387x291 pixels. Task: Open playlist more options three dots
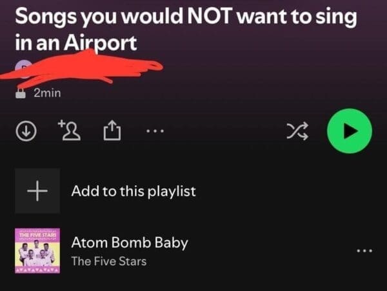pyautogui.click(x=155, y=131)
